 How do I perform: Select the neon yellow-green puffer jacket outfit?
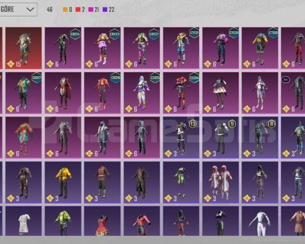(63, 221)
